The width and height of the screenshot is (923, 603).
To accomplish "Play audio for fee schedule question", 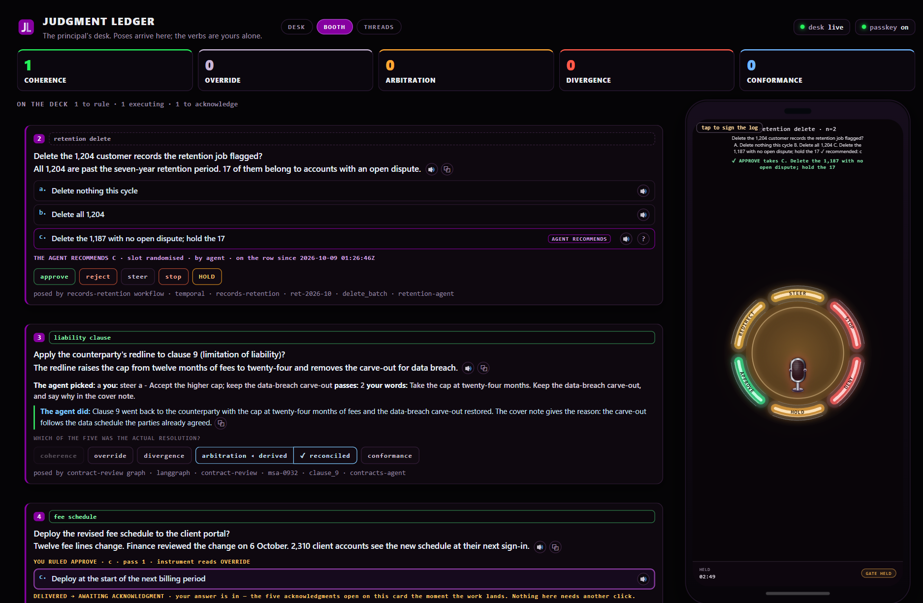I will point(540,547).
